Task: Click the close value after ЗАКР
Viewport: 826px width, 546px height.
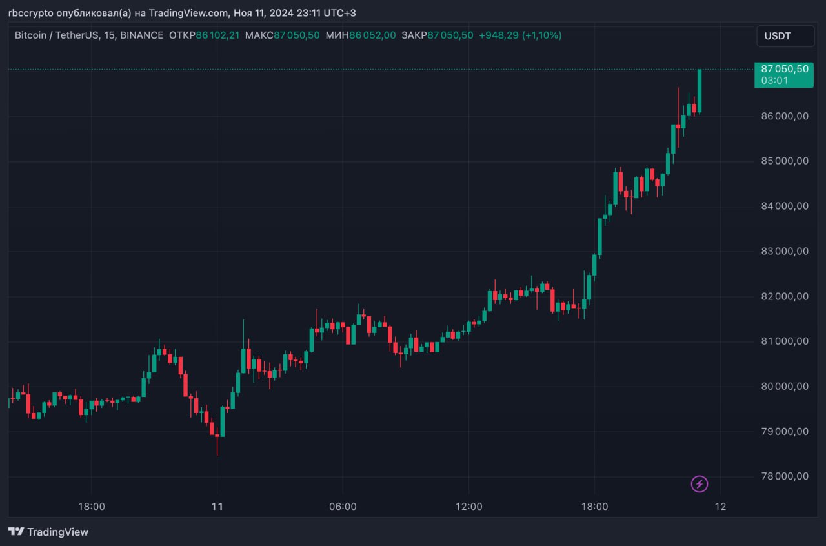Action: tap(450, 35)
